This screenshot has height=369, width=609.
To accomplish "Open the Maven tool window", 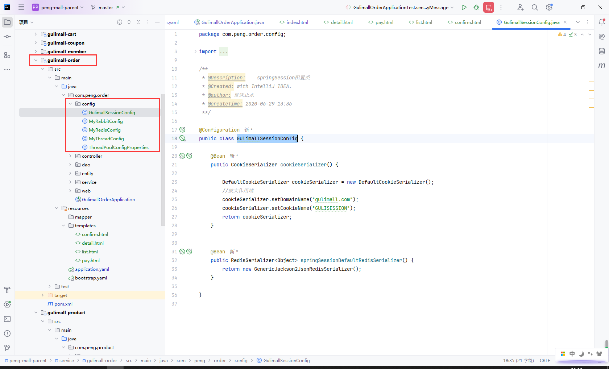I will [602, 66].
